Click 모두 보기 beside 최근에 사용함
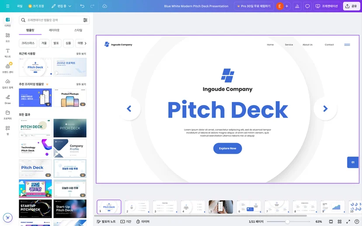Viewport: 362px width, 226px height. (81, 54)
